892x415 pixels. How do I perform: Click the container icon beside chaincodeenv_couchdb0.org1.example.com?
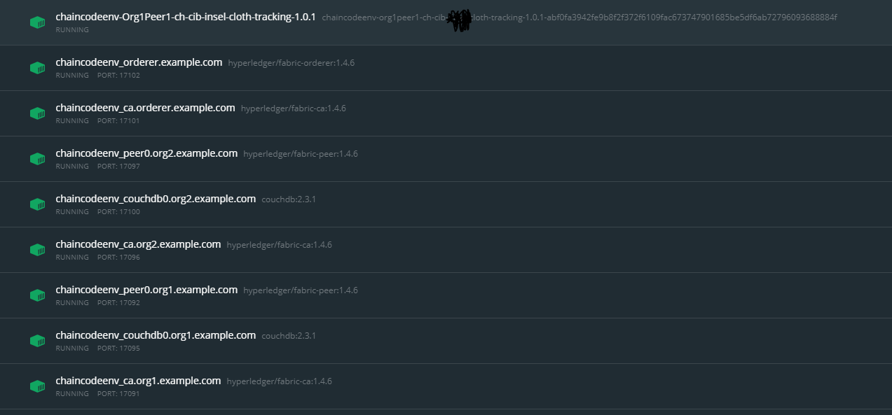[38, 341]
